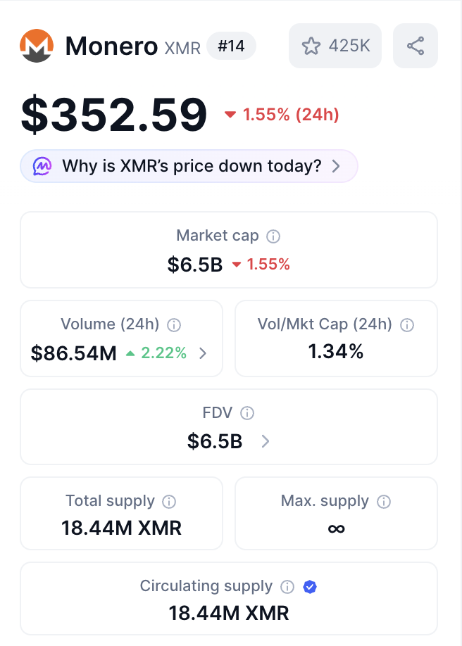462x646 pixels.
Task: Click the Total supply info icon
Action: (168, 501)
